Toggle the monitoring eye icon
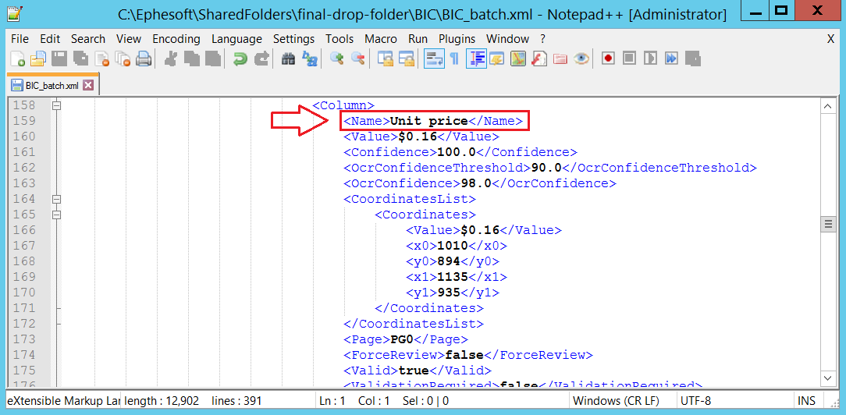 pos(581,59)
